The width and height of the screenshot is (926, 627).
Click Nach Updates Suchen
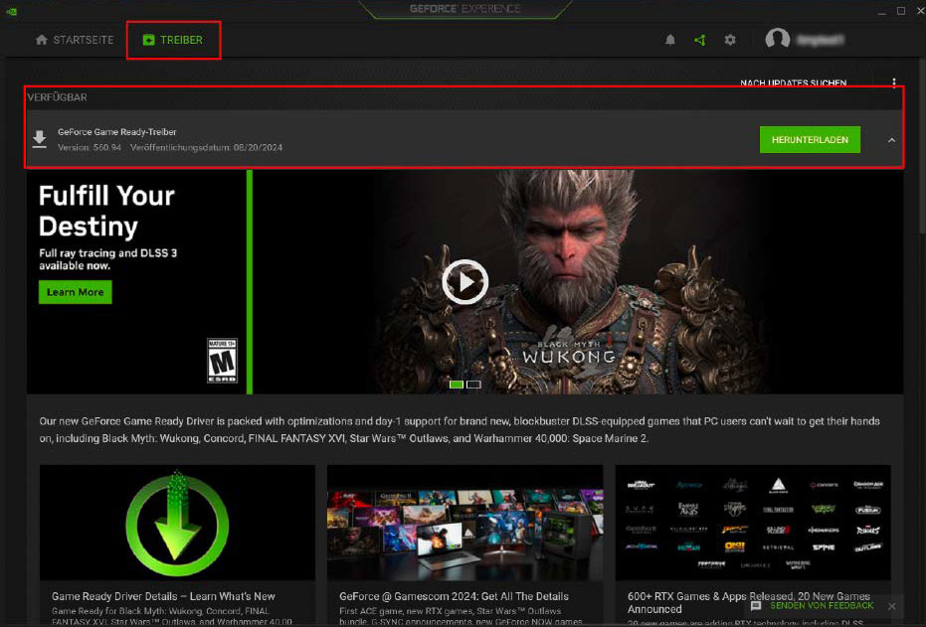tap(793, 83)
